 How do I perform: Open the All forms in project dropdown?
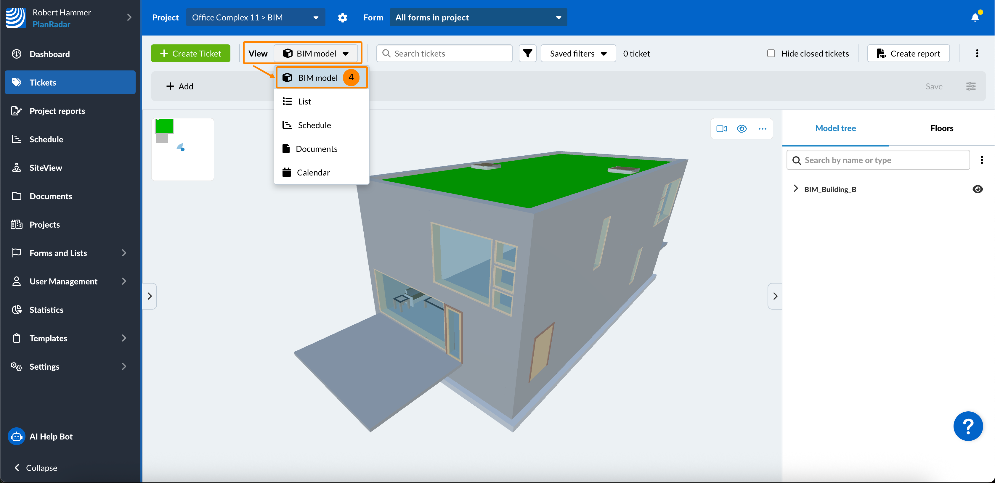pyautogui.click(x=478, y=17)
